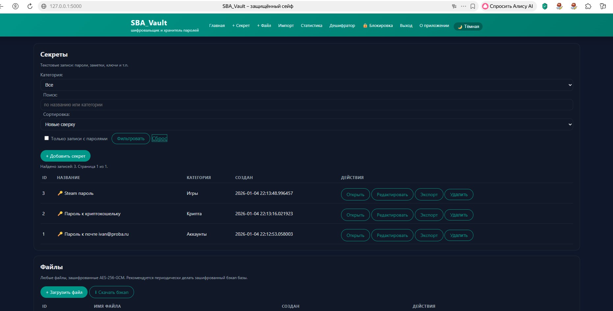The width and height of the screenshot is (613, 311).
Task: Enable the Только записи с паролями checkbox
Action: point(46,138)
